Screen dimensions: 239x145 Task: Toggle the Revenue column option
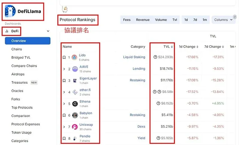point(143,20)
